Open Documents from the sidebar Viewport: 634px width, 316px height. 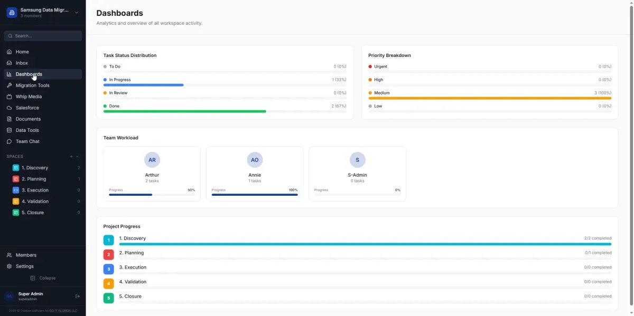pos(28,119)
